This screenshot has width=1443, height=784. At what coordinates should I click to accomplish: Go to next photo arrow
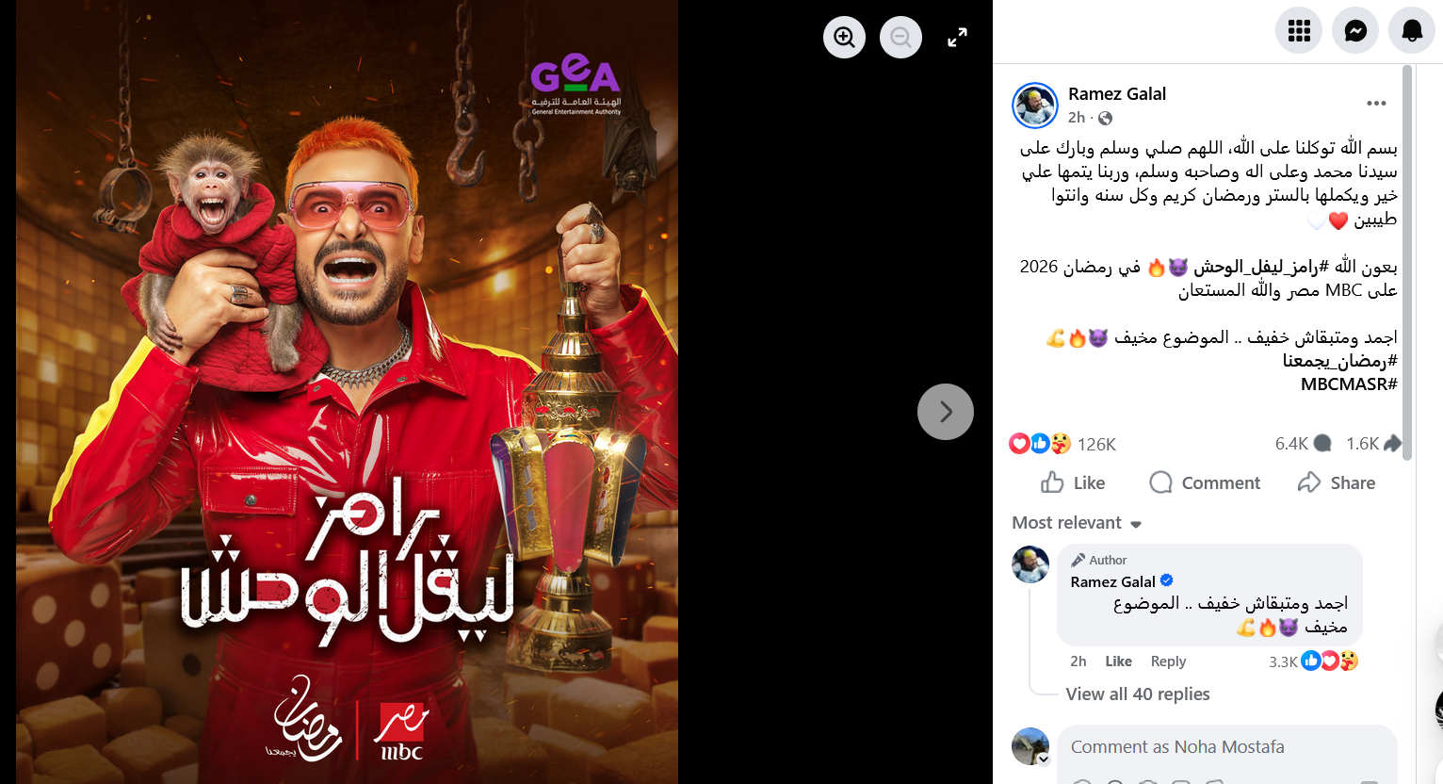[x=946, y=412]
